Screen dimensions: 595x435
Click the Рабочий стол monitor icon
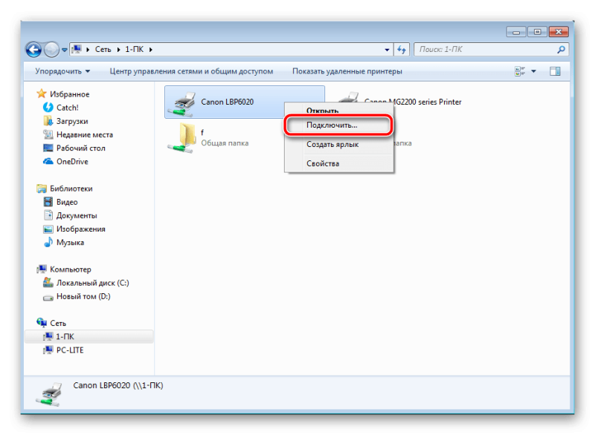coord(48,148)
